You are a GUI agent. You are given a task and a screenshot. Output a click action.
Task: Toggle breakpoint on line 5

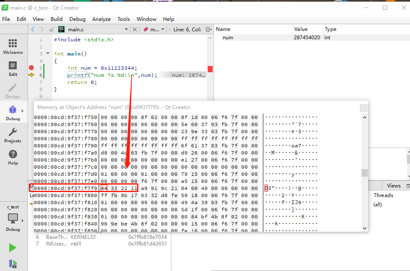pyautogui.click(x=31, y=68)
